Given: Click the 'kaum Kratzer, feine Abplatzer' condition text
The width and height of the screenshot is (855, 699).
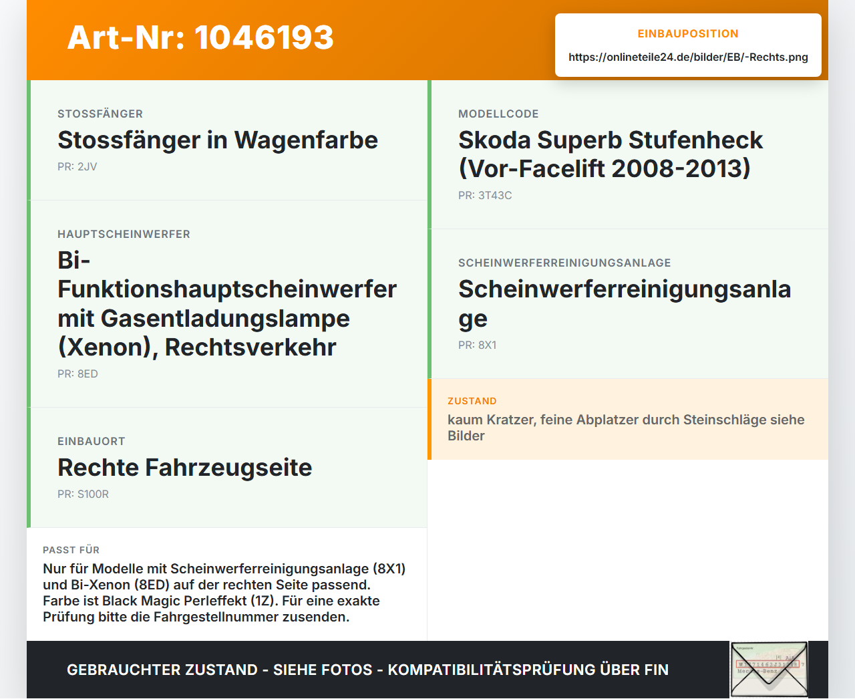Looking at the screenshot, I should (x=626, y=428).
